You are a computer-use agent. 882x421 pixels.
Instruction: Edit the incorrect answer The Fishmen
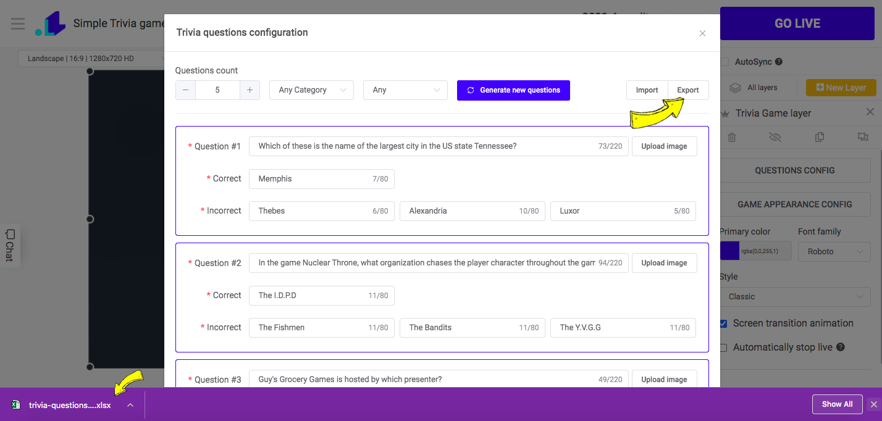click(322, 328)
